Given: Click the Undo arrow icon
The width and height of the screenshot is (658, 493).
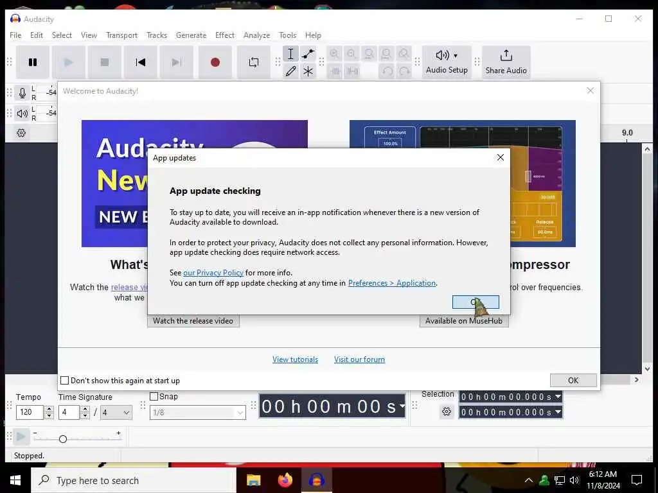Looking at the screenshot, I should tap(386, 71).
